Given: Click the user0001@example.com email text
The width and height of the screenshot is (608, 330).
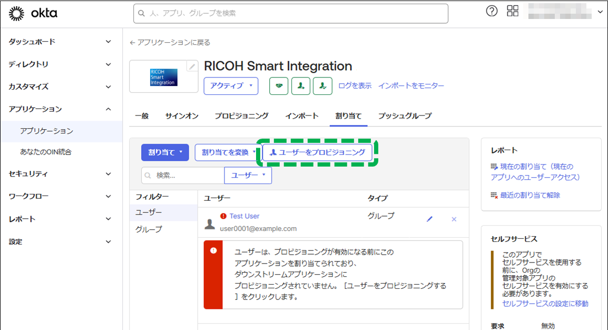Looking at the screenshot, I should click(258, 229).
